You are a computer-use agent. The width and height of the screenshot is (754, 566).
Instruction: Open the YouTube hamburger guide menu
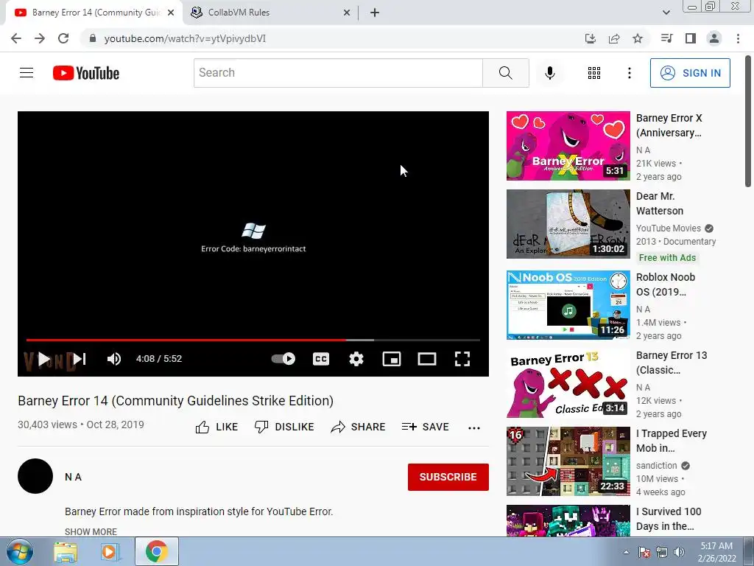coord(27,73)
